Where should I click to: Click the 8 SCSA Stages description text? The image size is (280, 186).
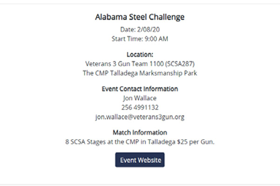click(x=140, y=142)
